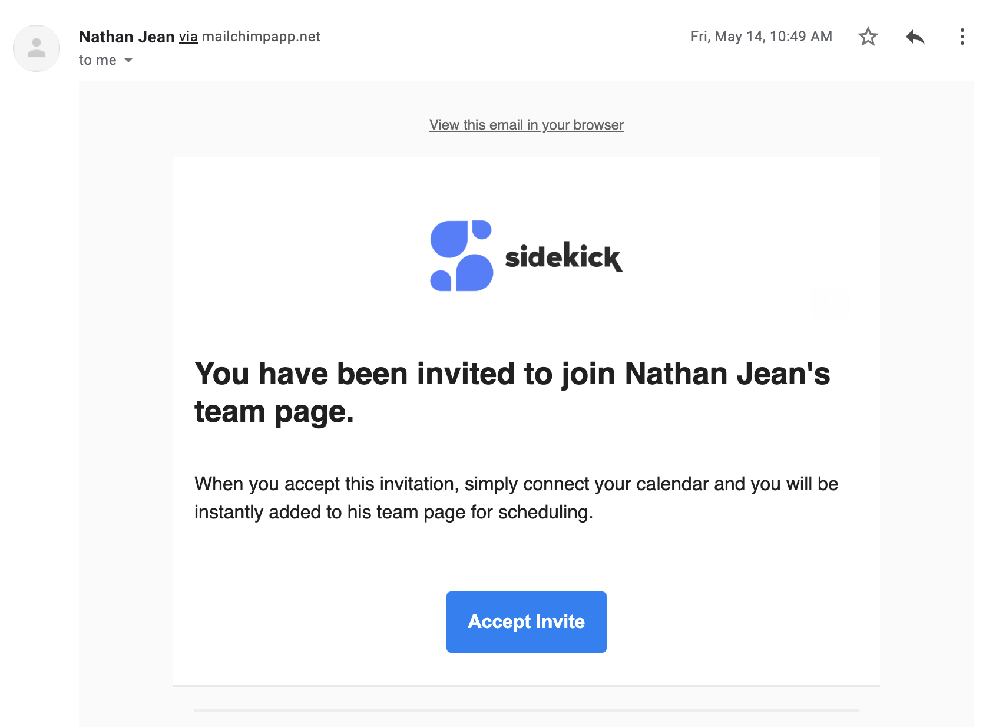The height and width of the screenshot is (727, 986).
Task: Open the three-dot more options menu
Action: point(962,37)
